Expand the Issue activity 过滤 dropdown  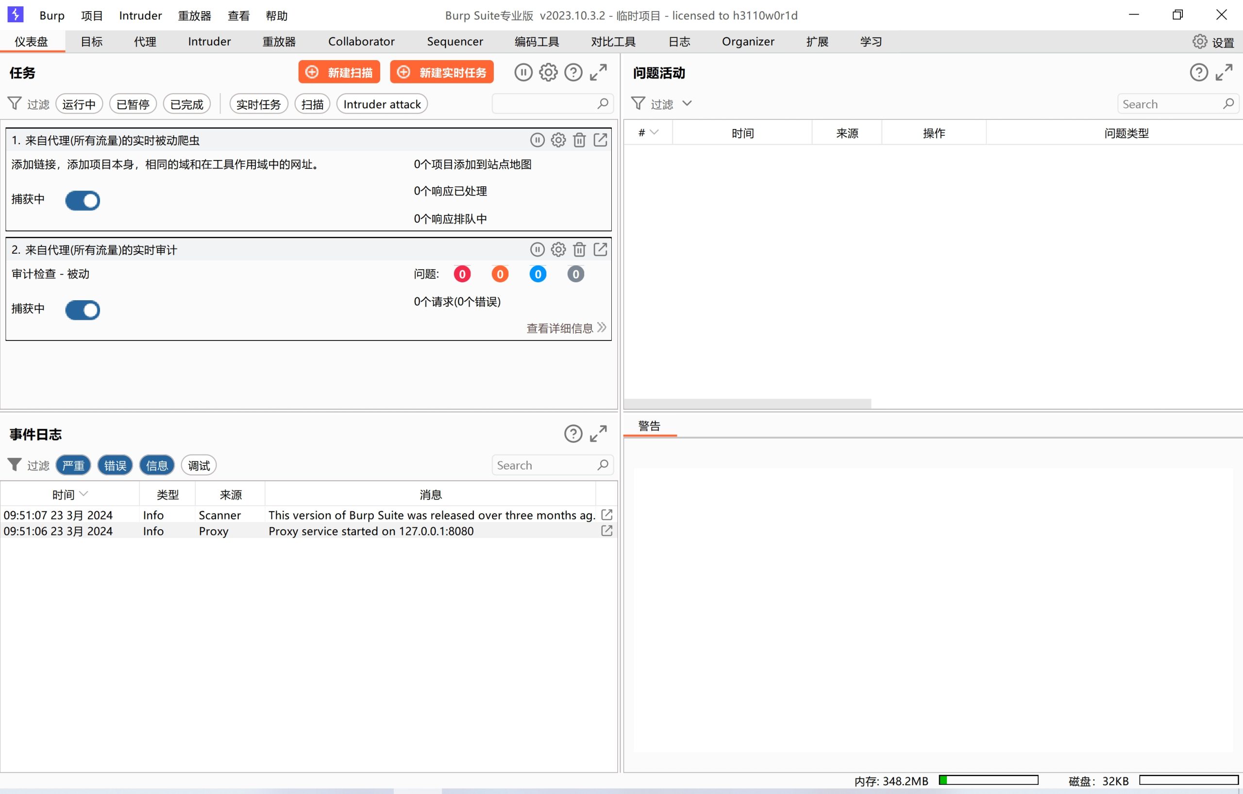tap(687, 103)
